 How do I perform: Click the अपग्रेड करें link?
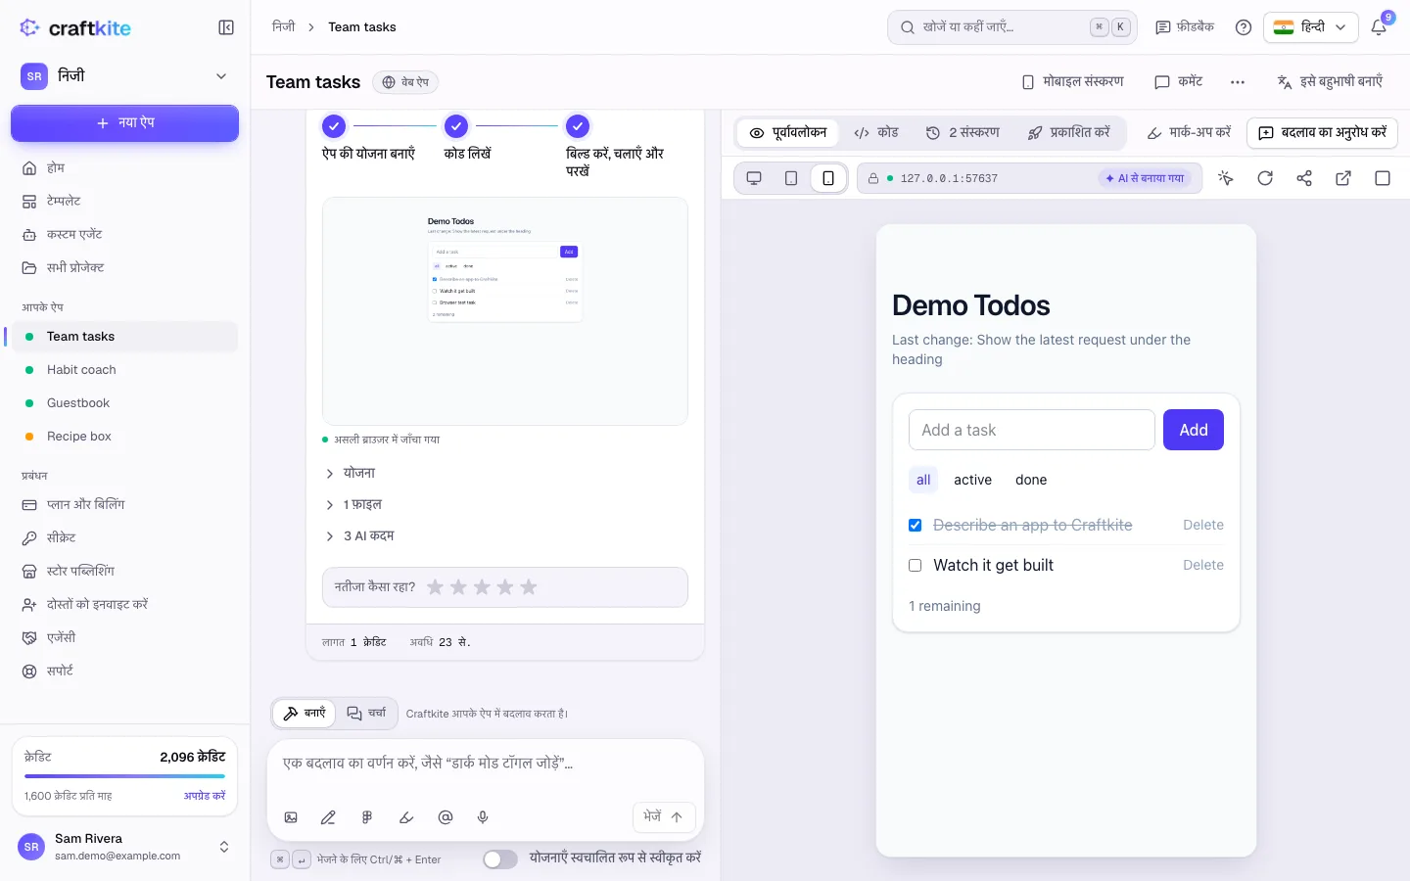click(x=205, y=796)
